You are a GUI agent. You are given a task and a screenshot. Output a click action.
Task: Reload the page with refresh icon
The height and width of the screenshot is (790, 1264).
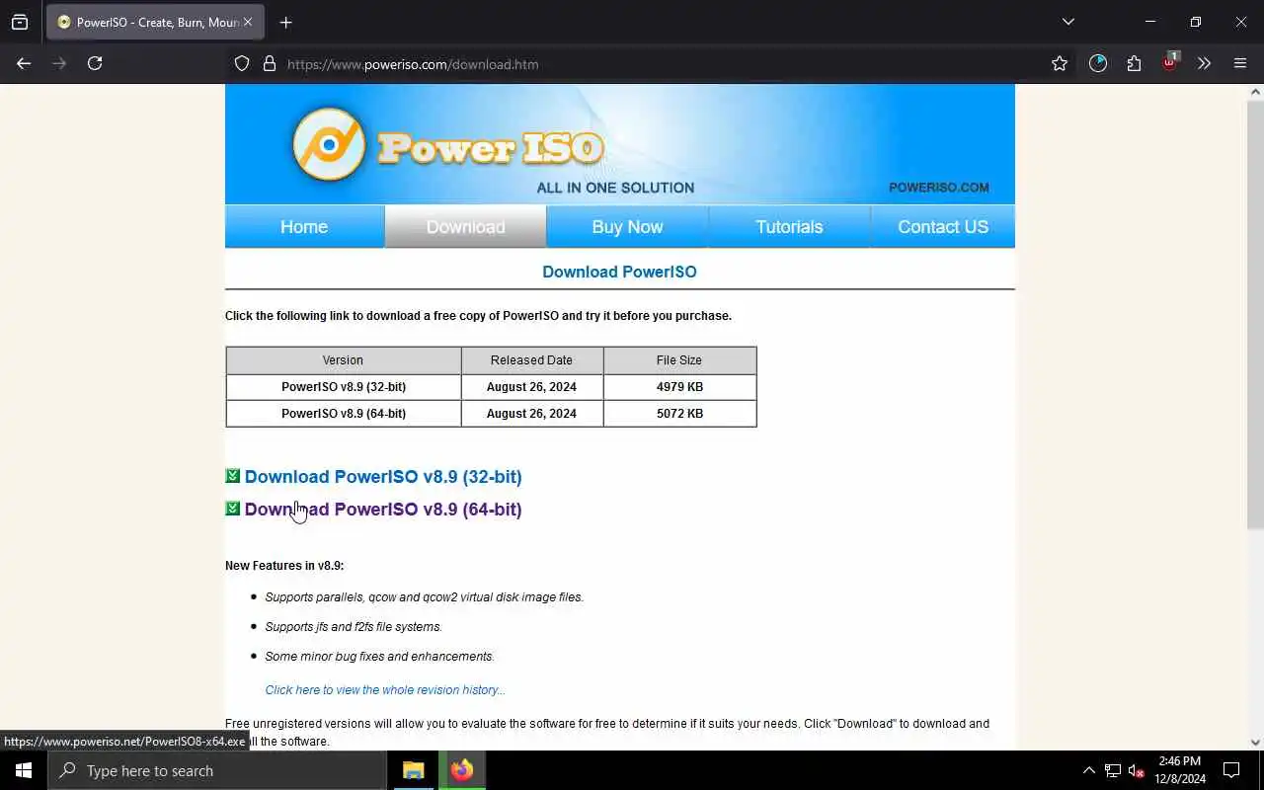coord(95,63)
